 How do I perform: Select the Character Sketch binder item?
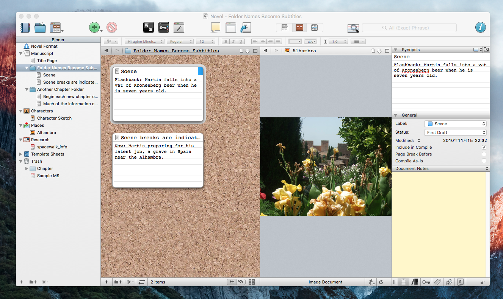pyautogui.click(x=54, y=118)
